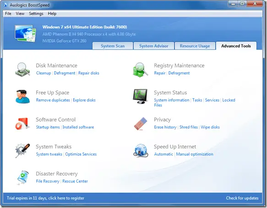
Task: Click the Auslogics BoostSpeed title bar icon
Action: point(5,5)
